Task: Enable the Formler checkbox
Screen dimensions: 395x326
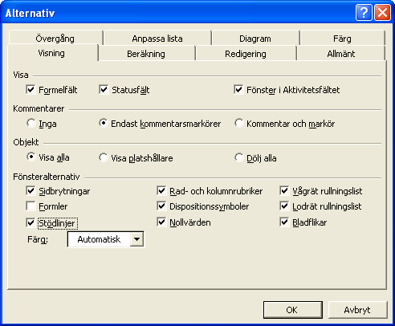Action: [x=31, y=206]
